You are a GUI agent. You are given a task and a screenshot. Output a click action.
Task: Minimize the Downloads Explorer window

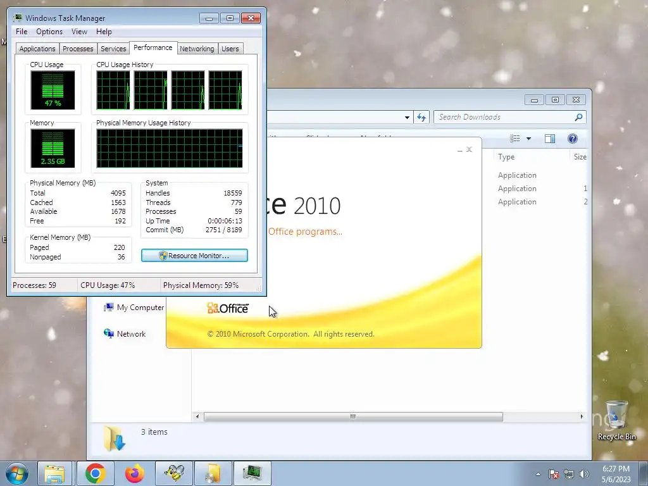(x=534, y=99)
